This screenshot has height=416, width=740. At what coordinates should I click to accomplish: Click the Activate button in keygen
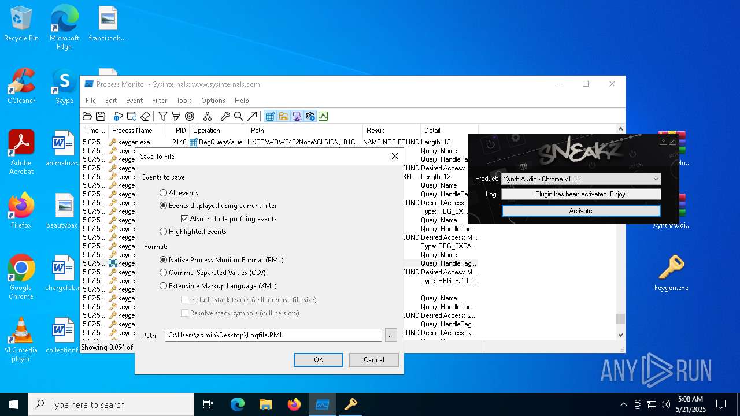(580, 211)
